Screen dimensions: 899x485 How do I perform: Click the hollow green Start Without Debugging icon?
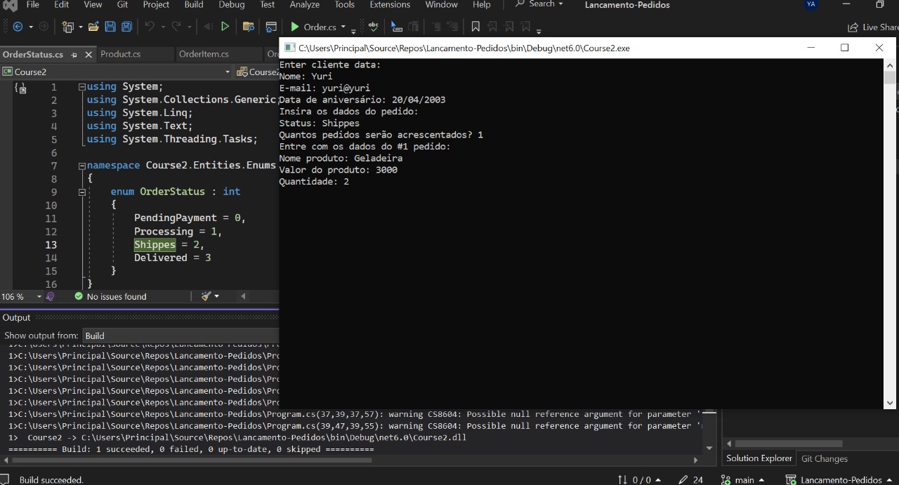[x=225, y=27]
